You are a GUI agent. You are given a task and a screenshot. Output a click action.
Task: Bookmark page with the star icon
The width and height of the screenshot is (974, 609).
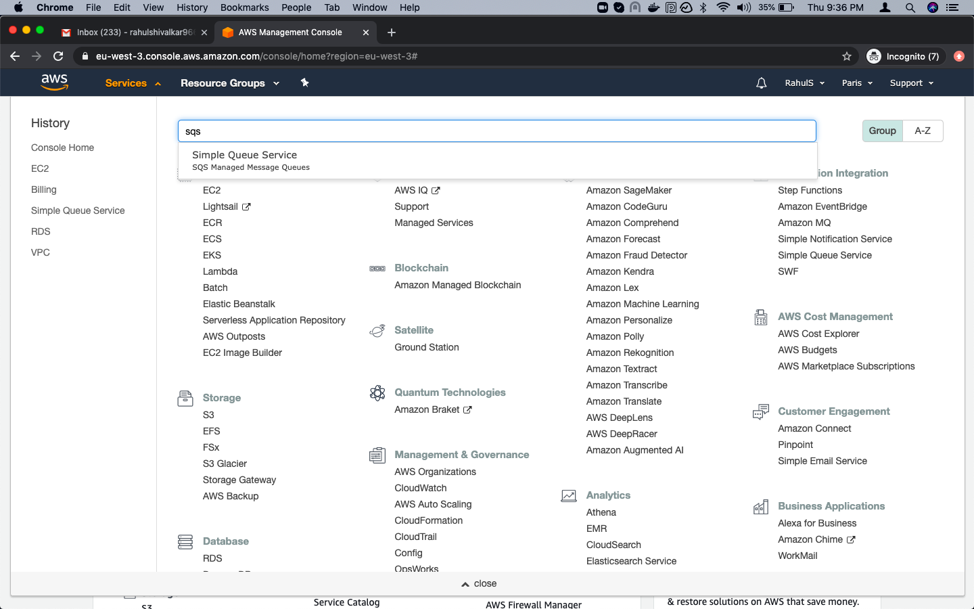[847, 56]
